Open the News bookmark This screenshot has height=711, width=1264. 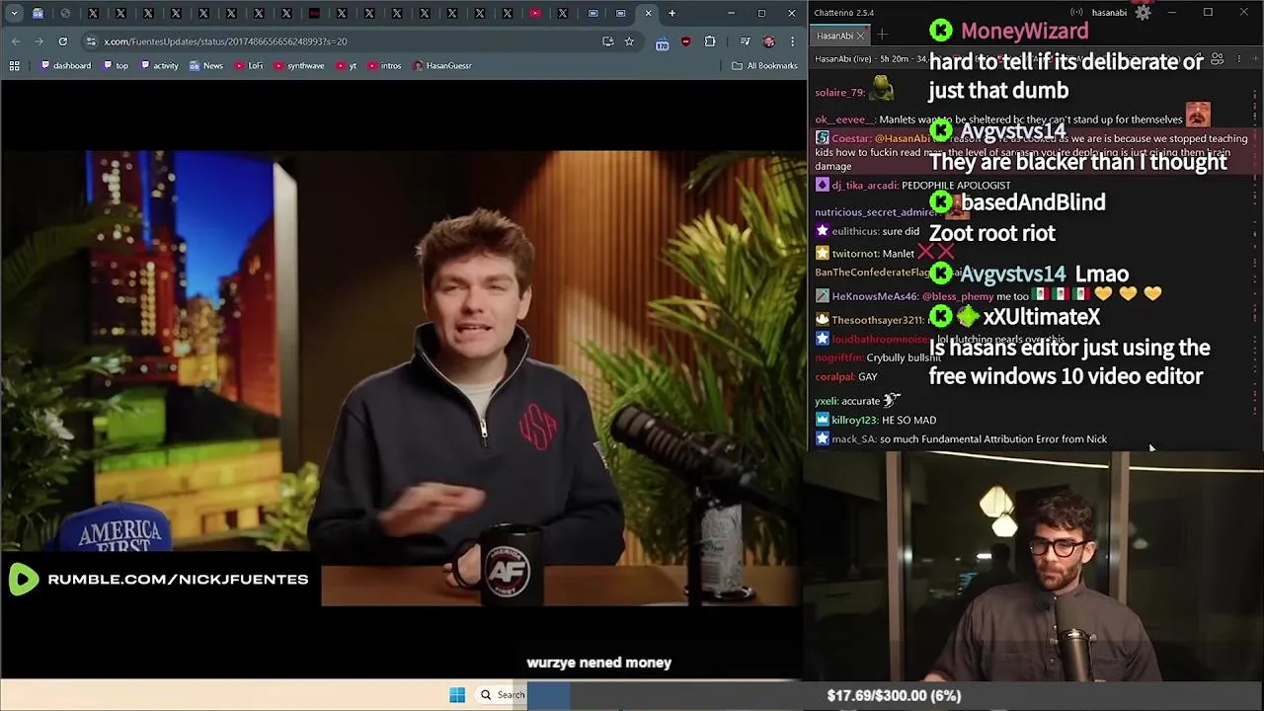[x=205, y=65]
